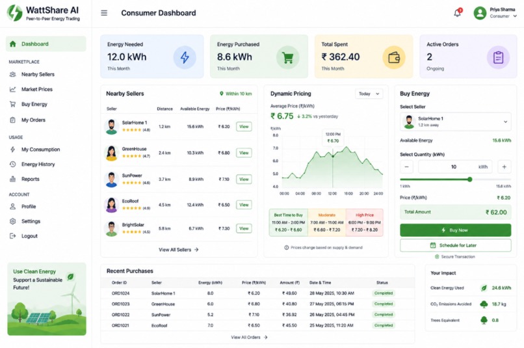Click the quantity slider handle
The height and width of the screenshot is (348, 524).
tap(470, 180)
